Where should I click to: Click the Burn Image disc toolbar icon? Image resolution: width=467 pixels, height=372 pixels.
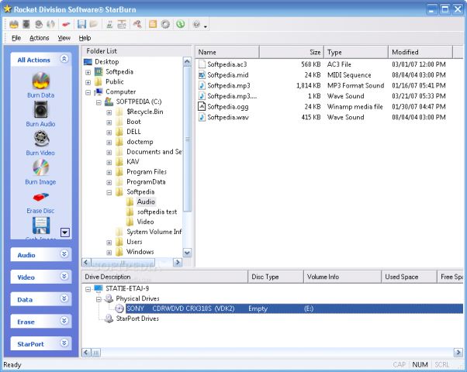51,24
